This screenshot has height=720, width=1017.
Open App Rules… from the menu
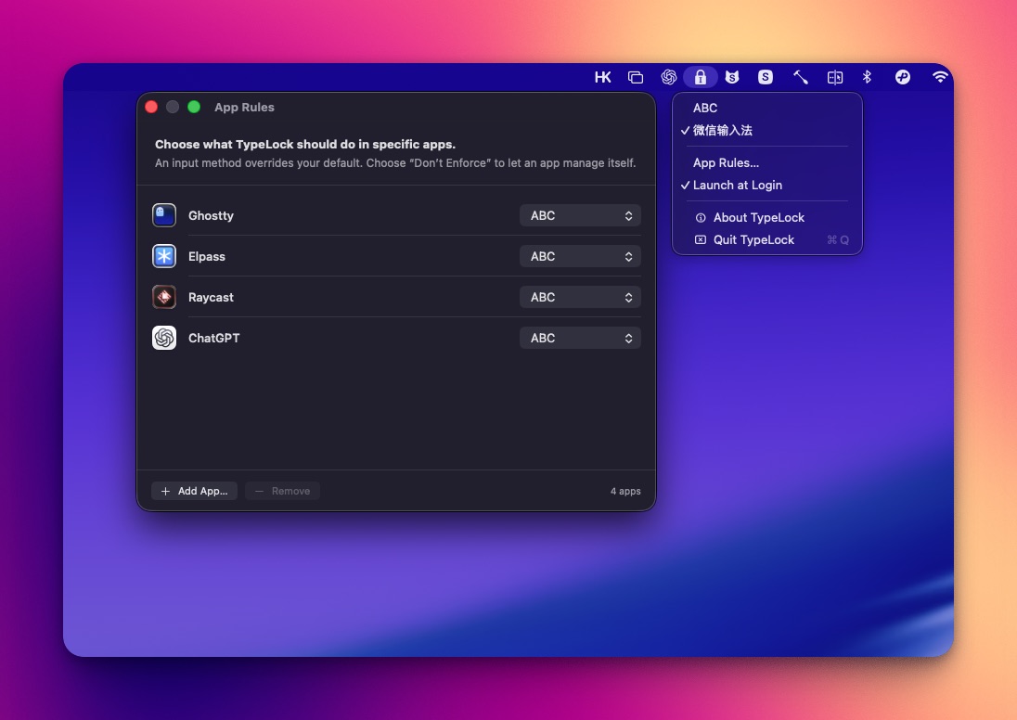(767, 162)
